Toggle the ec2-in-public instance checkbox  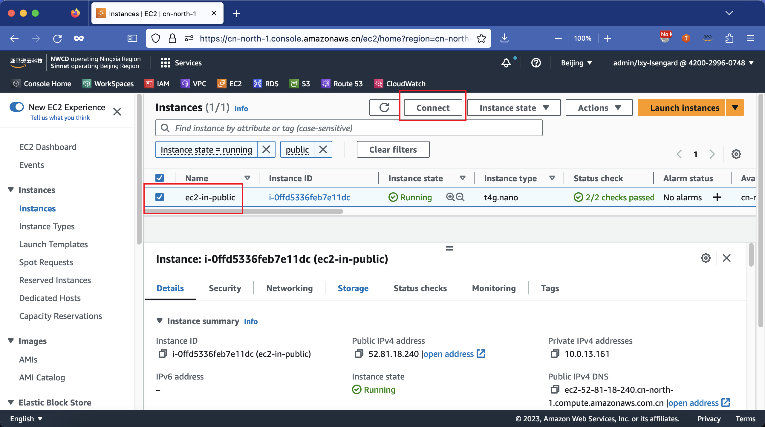pyautogui.click(x=160, y=197)
